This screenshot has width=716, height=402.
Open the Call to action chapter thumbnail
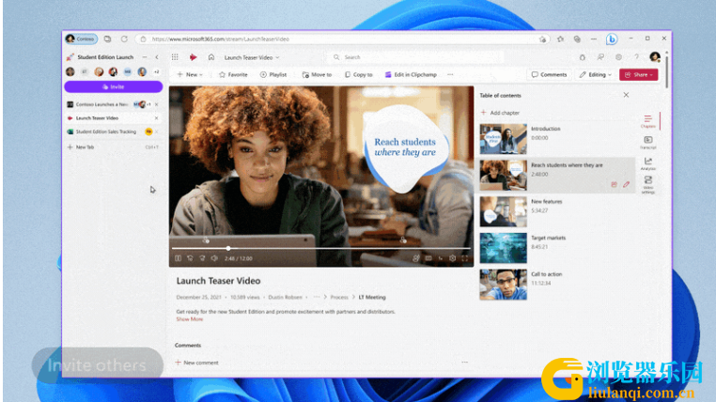(503, 285)
